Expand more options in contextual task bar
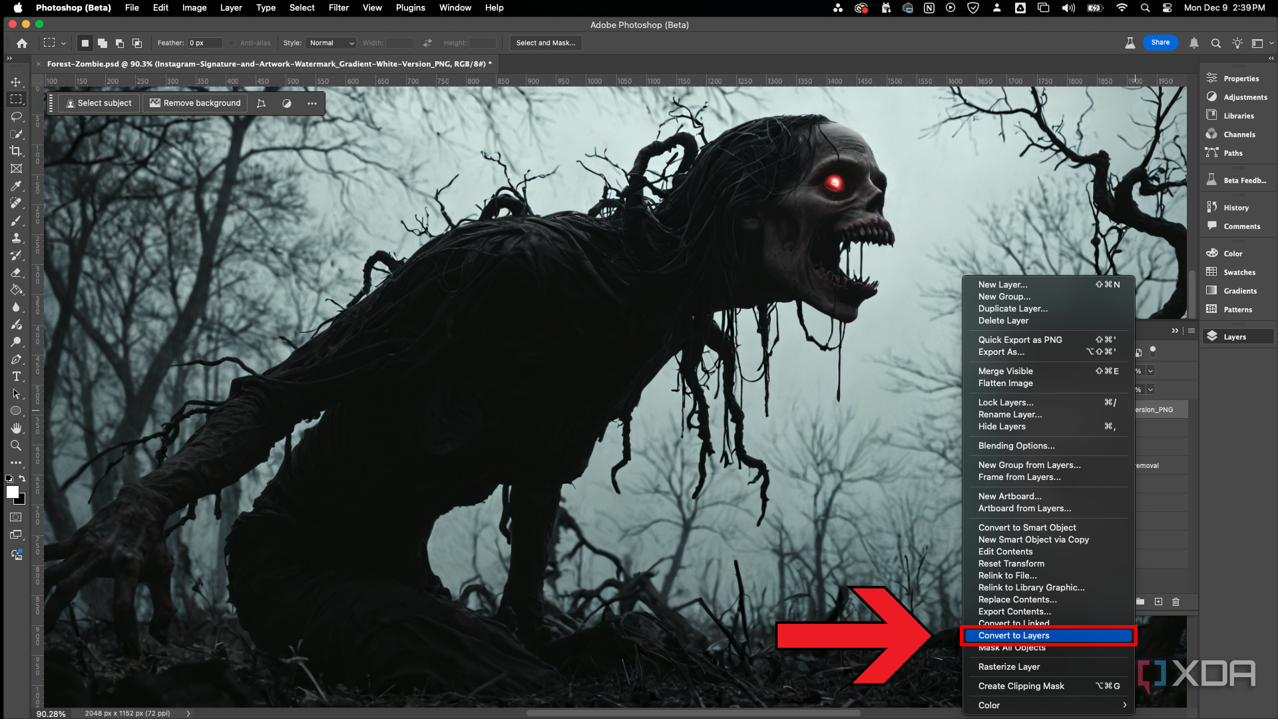 312,103
